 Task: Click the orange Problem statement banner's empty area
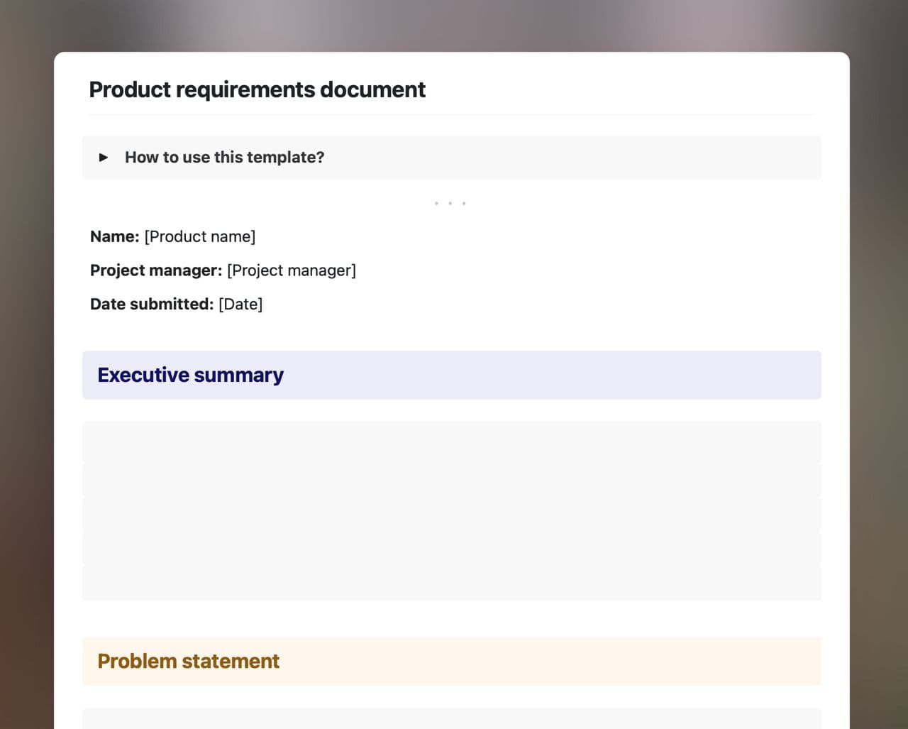point(553,662)
